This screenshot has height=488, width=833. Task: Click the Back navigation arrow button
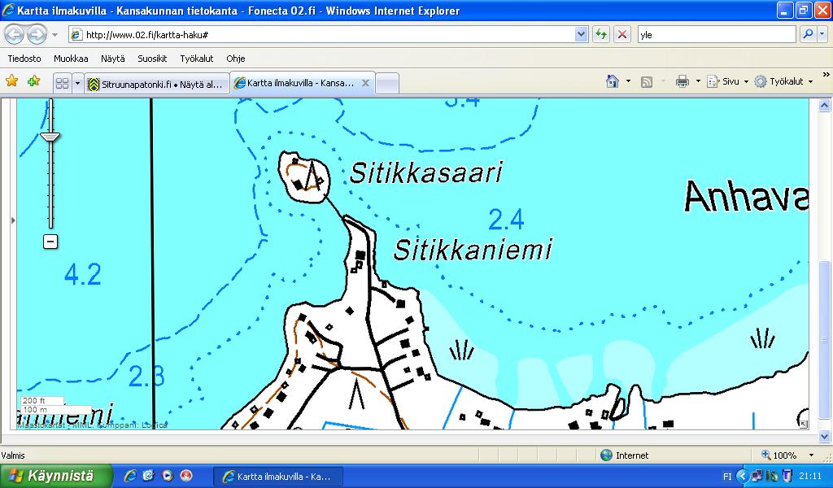[x=15, y=34]
